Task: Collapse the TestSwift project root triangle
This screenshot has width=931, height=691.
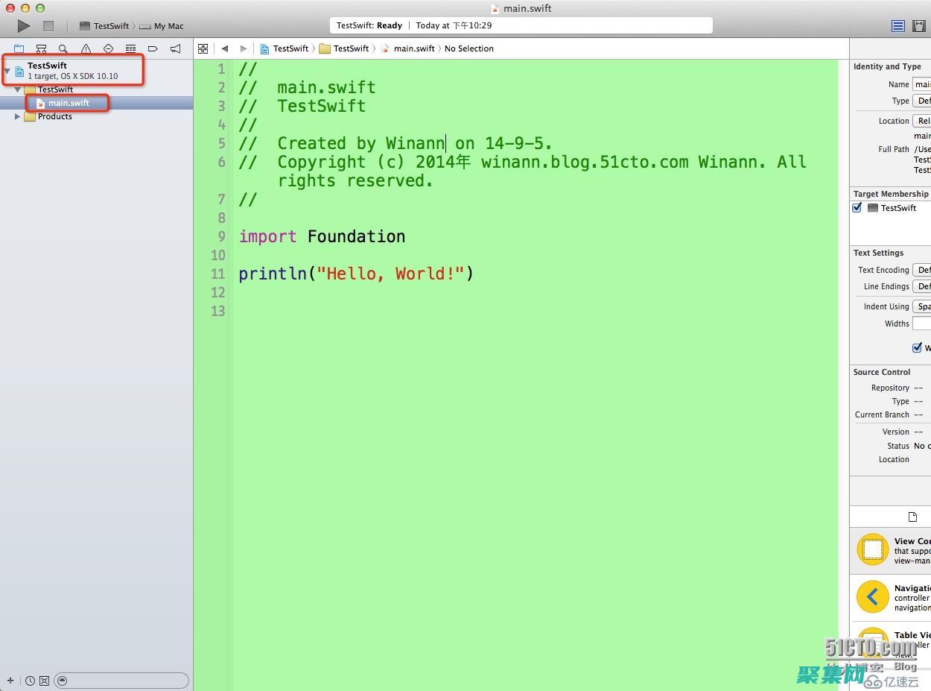Action: [7, 71]
